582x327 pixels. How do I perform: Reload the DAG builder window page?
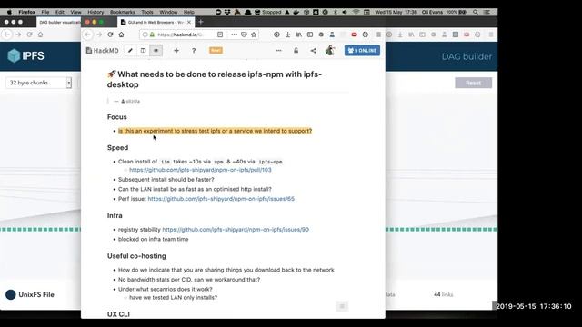click(x=29, y=35)
